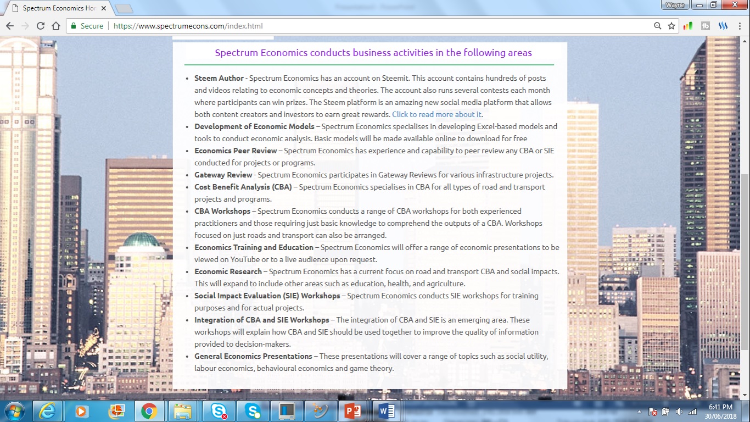Image resolution: width=750 pixels, height=422 pixels.
Task: Open the TubeBuddy extension icon
Action: [706, 26]
